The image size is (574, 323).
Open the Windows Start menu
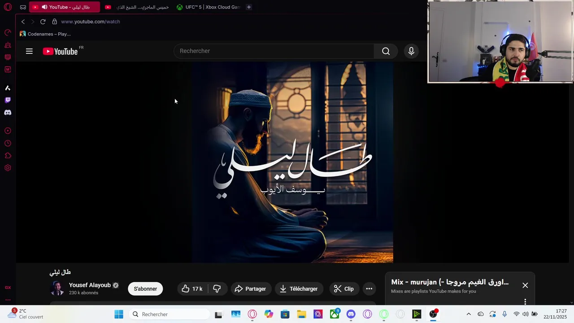point(119,314)
